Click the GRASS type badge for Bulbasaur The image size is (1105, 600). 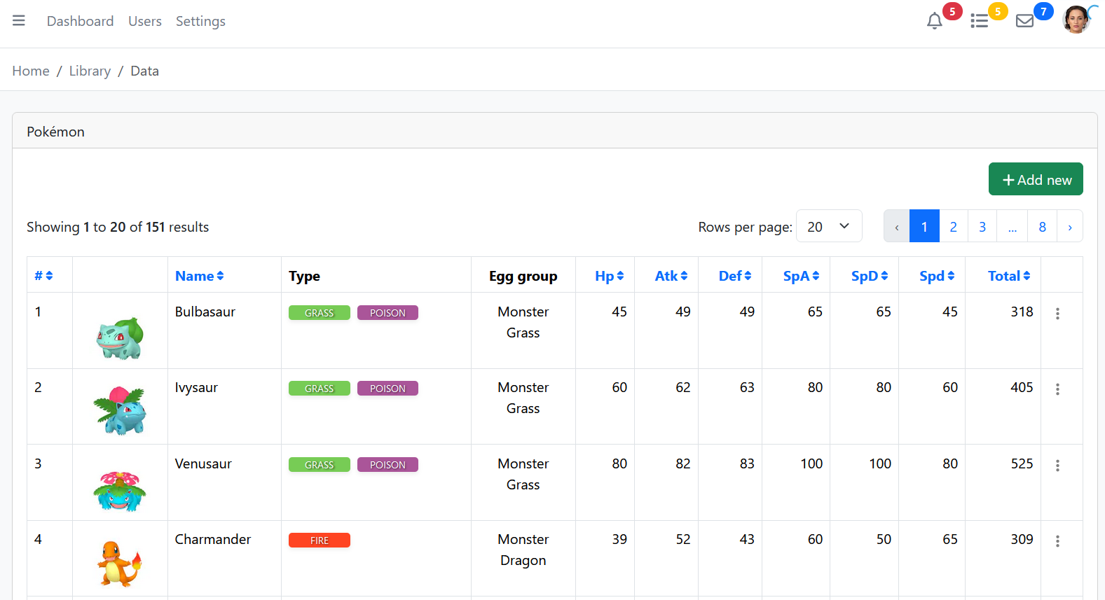tap(319, 313)
